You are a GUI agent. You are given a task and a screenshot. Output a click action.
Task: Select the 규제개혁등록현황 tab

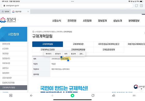(78, 50)
